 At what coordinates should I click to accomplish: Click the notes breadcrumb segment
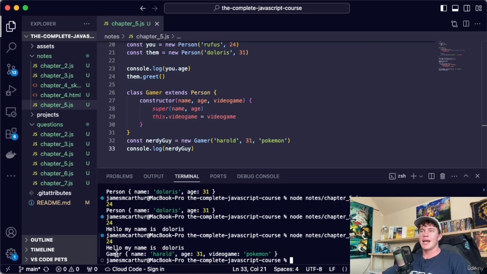pos(112,37)
